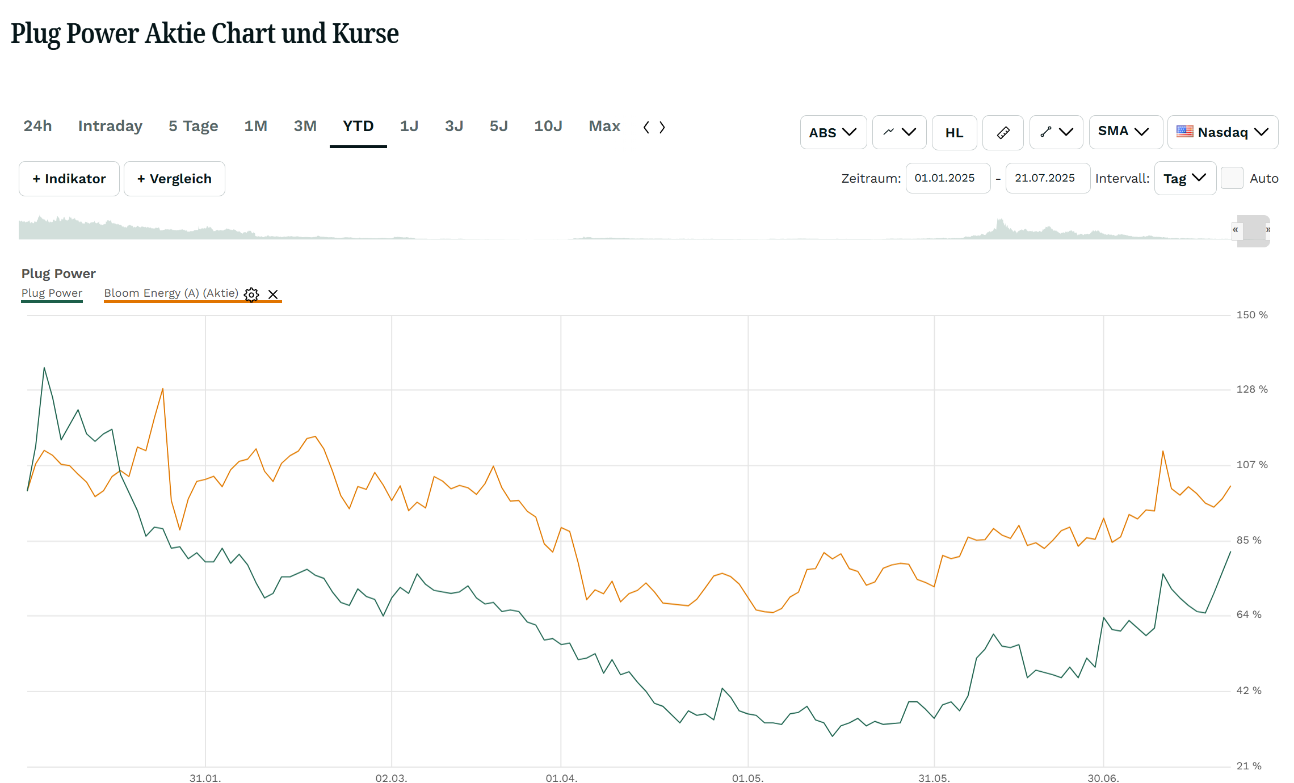The image size is (1294, 783).
Task: Click the Bloom Energy (A) legend label
Action: (171, 293)
